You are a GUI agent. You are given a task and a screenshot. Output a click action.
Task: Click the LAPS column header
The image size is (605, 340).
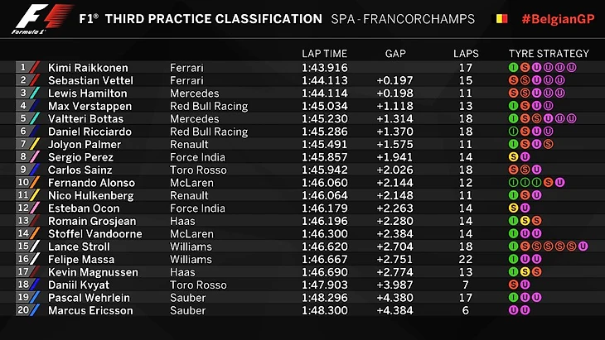click(466, 54)
